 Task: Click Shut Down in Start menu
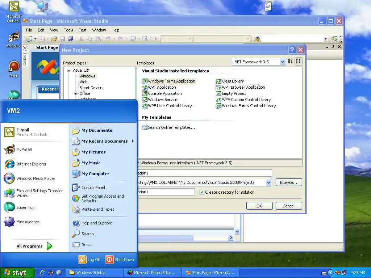coord(120,260)
